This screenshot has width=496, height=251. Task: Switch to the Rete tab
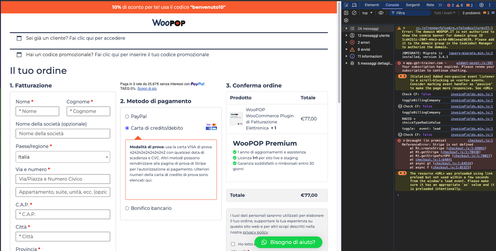point(430,5)
